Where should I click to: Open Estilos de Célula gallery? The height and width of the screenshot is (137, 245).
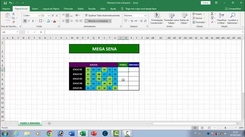(184, 18)
